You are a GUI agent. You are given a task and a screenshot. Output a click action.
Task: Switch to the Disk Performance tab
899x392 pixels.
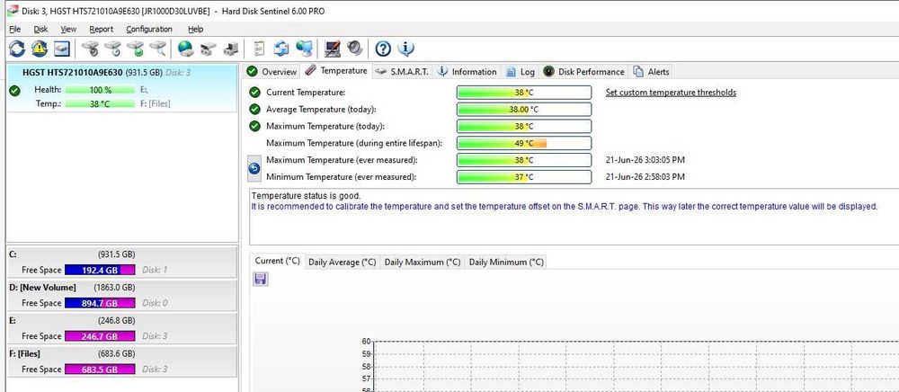coord(583,72)
